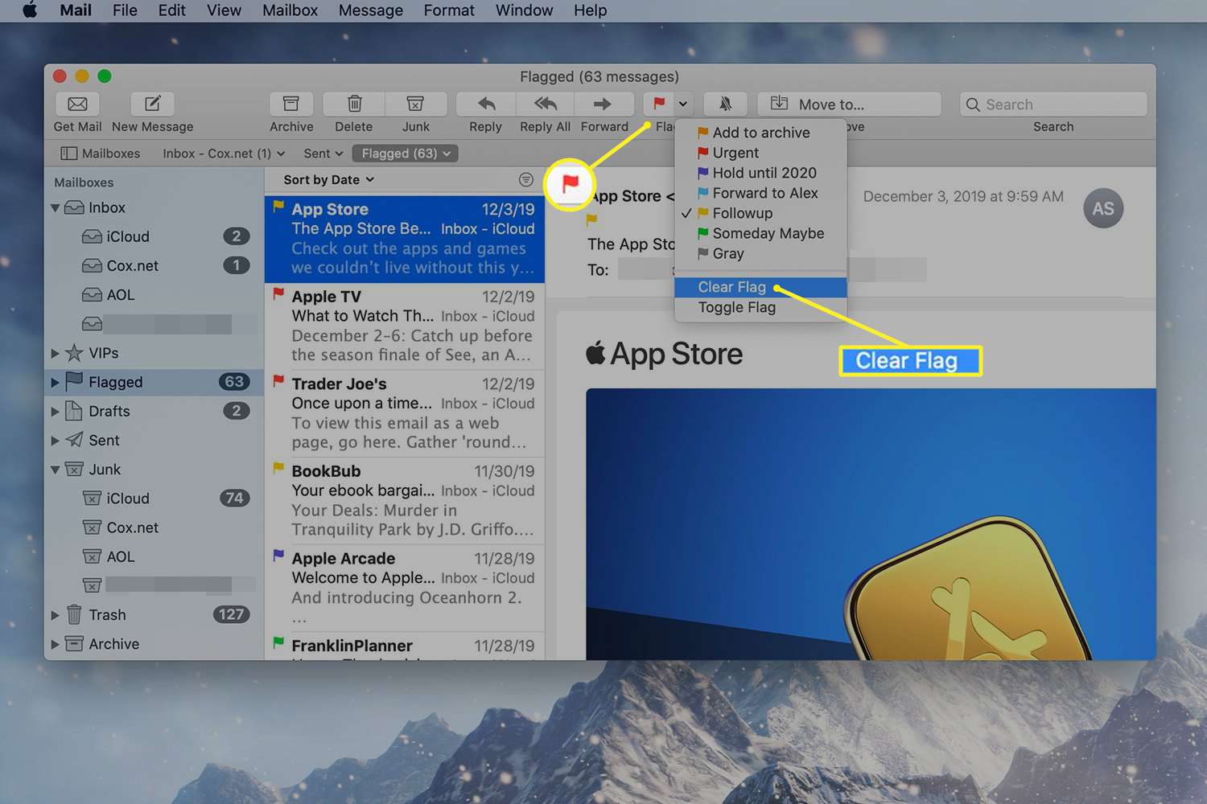1207x804 pixels.
Task: Click the Trash can sidebar icon
Action: point(74,614)
